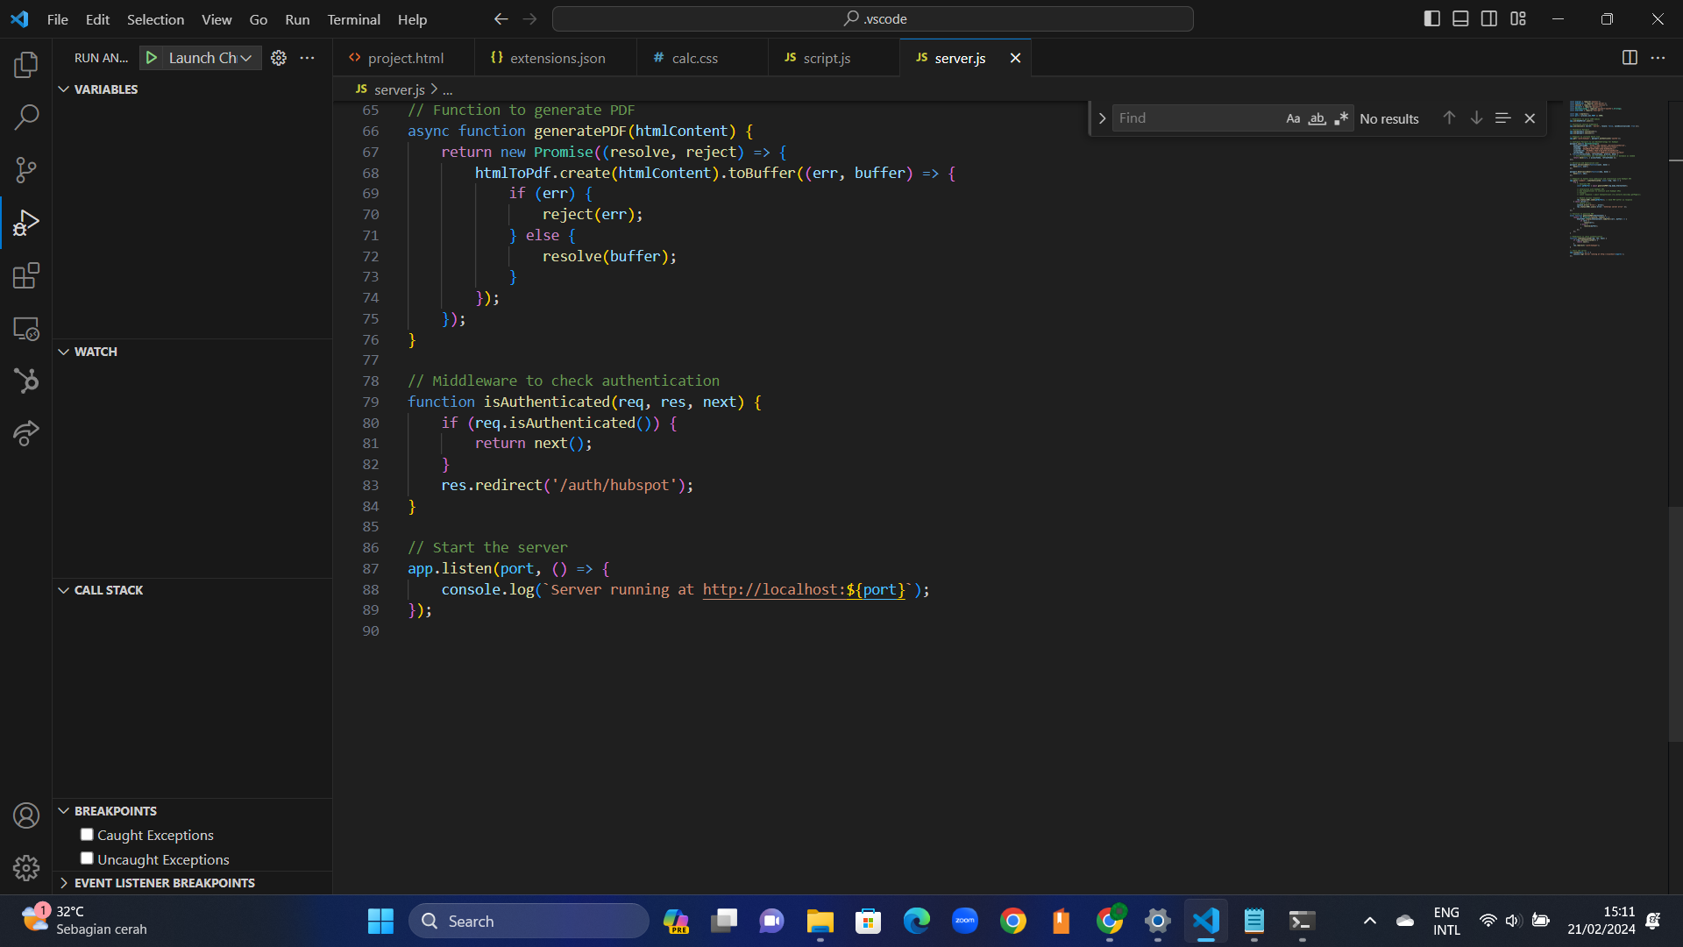Enable regex search in the Find widget
The width and height of the screenshot is (1683, 947).
1341,117
